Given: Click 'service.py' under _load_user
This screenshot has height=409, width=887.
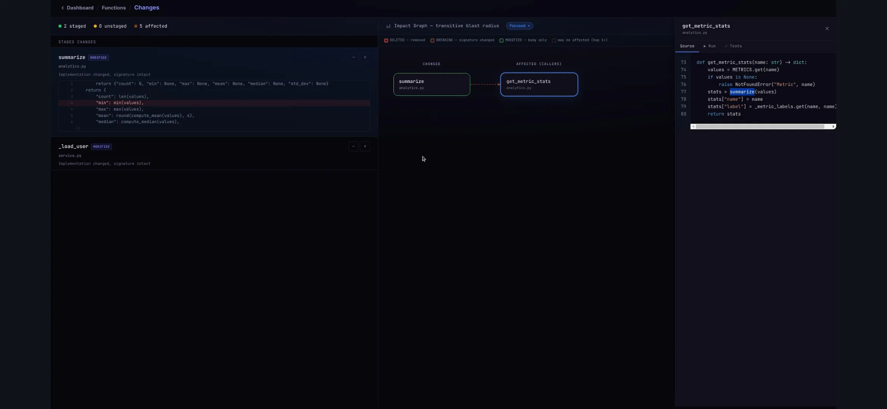Looking at the screenshot, I should pyautogui.click(x=70, y=156).
